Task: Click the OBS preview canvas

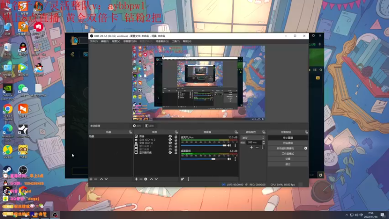Action: [x=198, y=83]
